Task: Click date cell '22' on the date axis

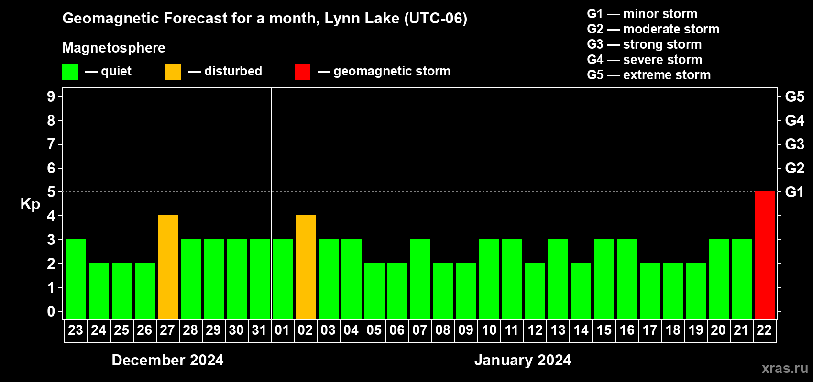Action: pyautogui.click(x=765, y=330)
